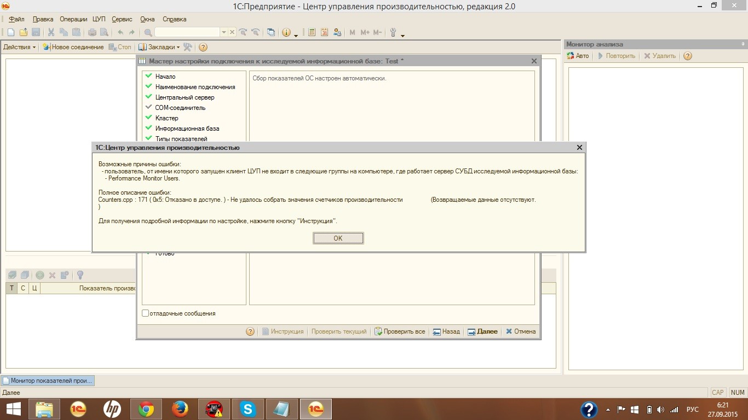Click the Find magnifier icon
Screen dimensions: 748x420
(148, 32)
